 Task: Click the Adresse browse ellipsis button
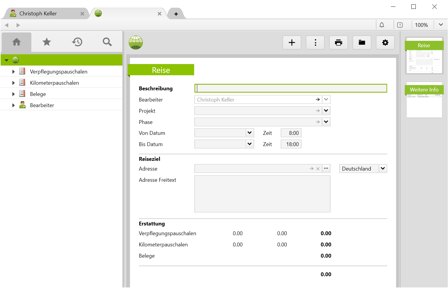(326, 168)
